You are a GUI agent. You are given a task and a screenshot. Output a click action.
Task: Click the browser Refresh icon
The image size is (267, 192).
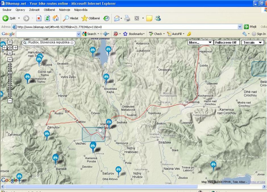tap(47, 18)
